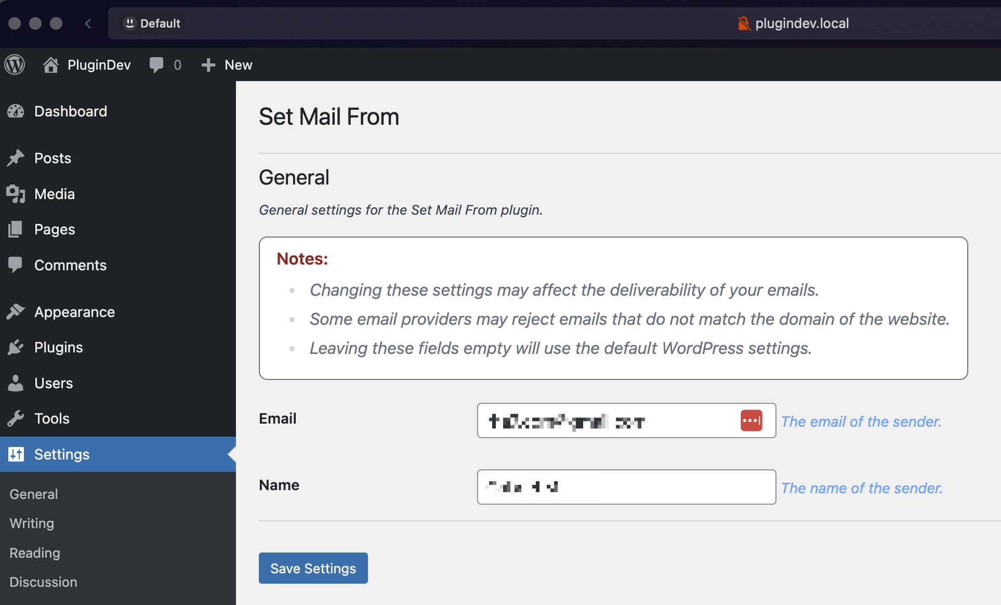This screenshot has height=605, width=1001.
Task: Click the WordPress logo icon
Action: (16, 64)
